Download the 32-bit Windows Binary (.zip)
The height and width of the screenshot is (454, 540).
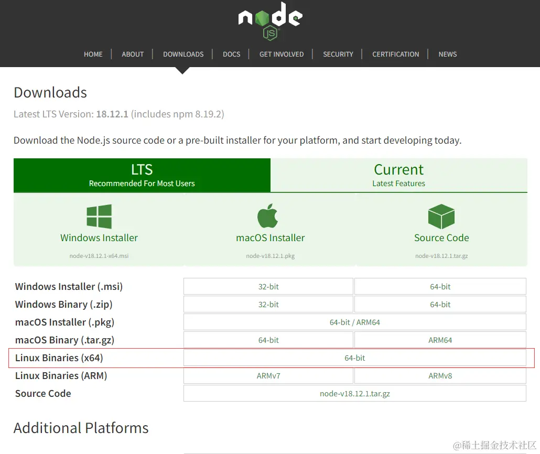click(x=268, y=304)
